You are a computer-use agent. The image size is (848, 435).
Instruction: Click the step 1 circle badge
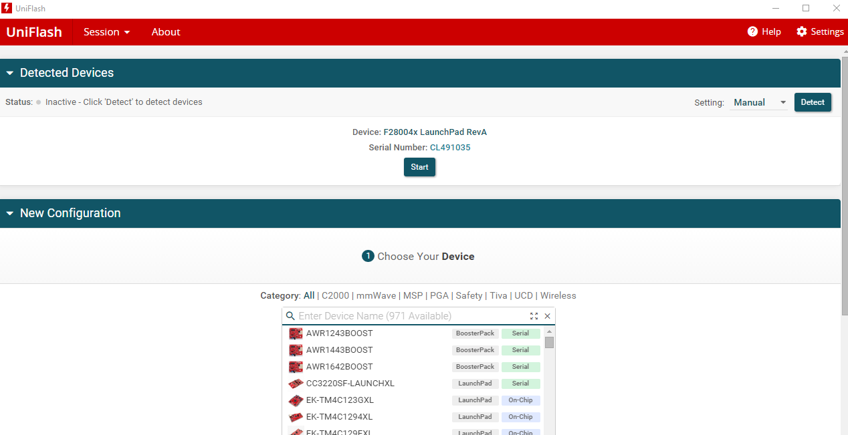(368, 257)
